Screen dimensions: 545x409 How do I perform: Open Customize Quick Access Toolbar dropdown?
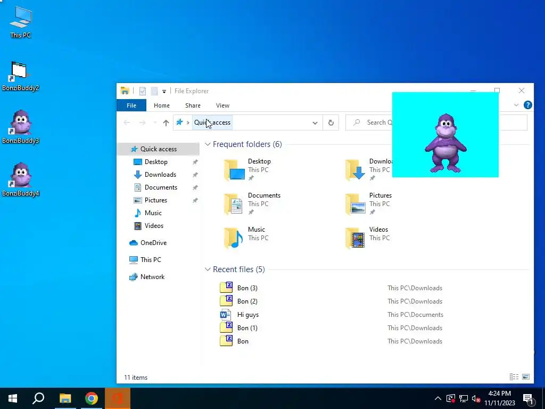click(x=164, y=92)
